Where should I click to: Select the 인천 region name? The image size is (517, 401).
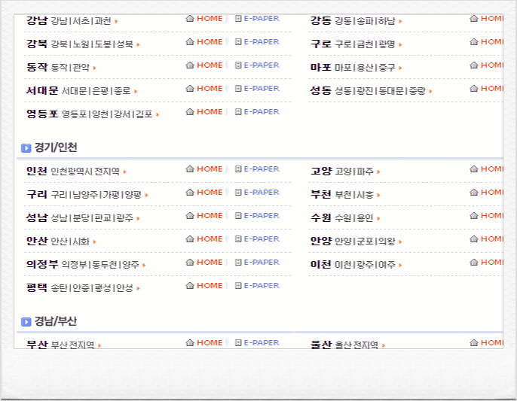(x=37, y=171)
